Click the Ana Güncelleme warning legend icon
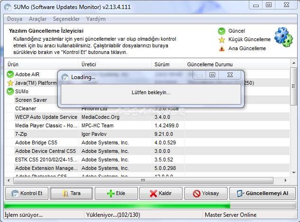The image size is (300, 222). coord(221,49)
